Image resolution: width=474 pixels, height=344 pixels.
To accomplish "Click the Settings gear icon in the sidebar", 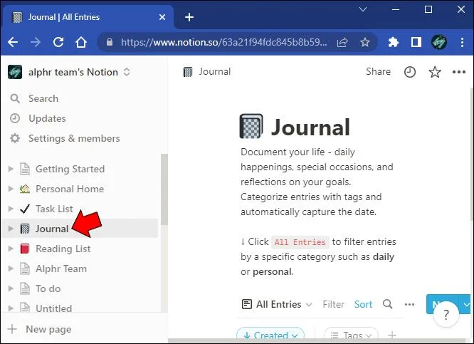I will pyautogui.click(x=15, y=138).
